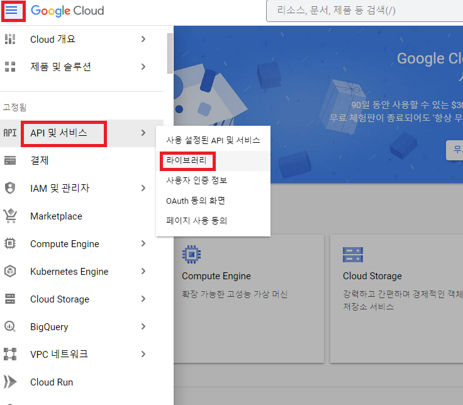Click the BigQuery magnifier icon
Screen dimensions: 463x405
coord(10,326)
